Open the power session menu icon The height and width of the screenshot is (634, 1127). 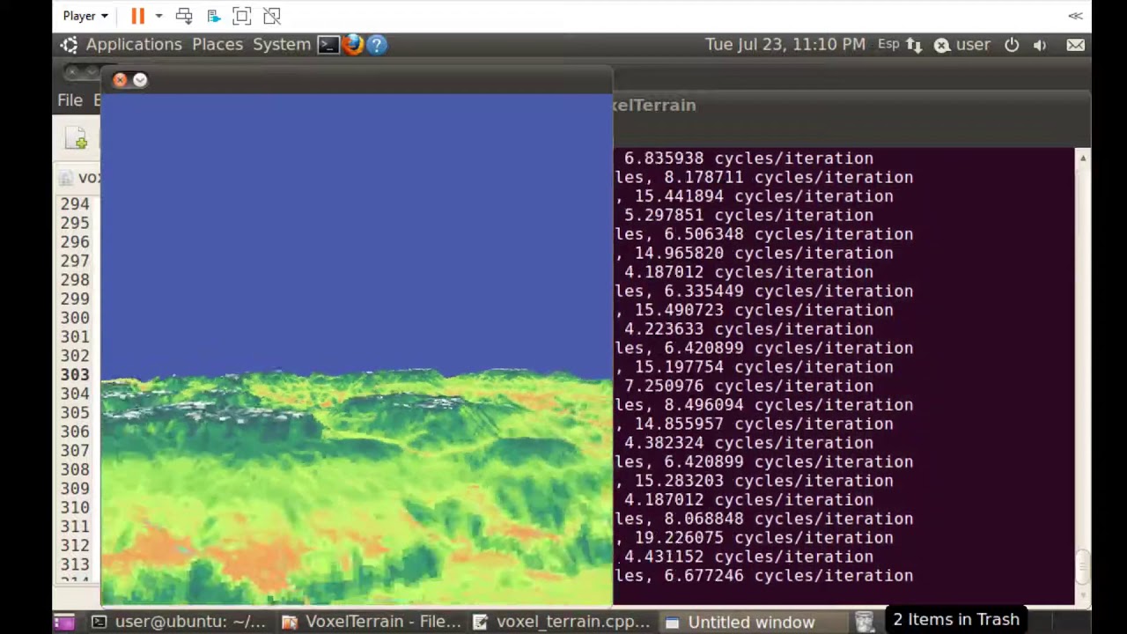pos(1012,45)
